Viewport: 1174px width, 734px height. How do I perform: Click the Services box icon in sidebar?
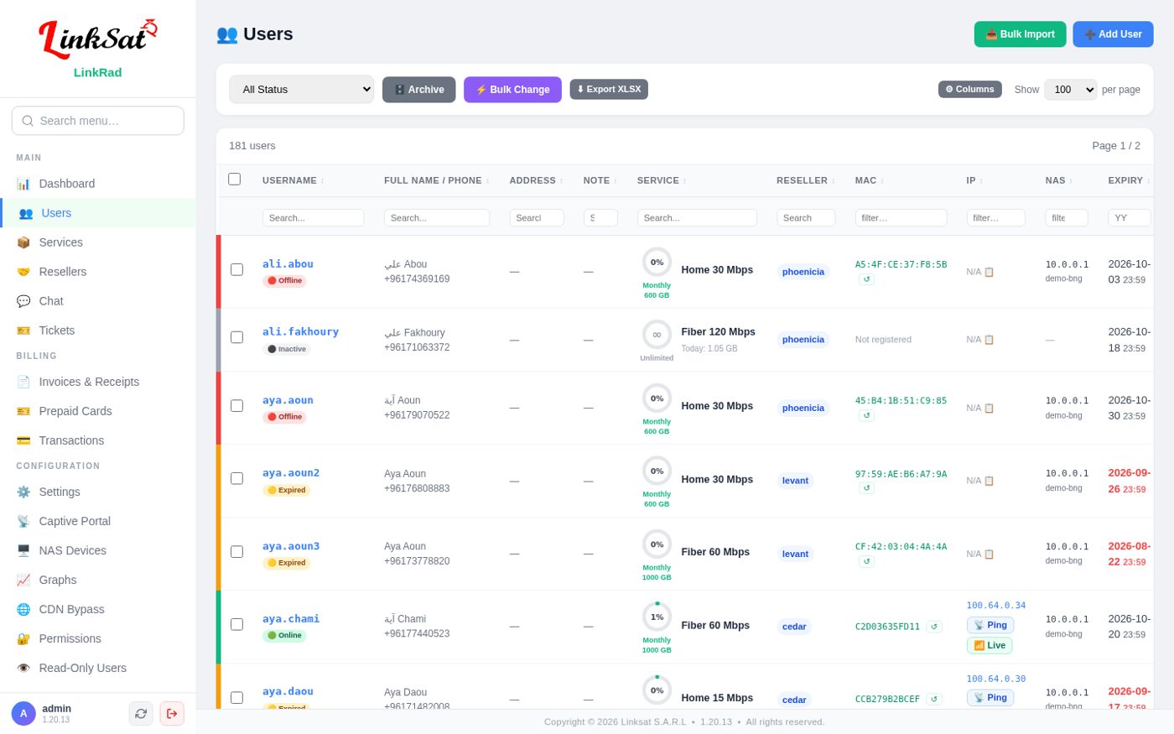coord(23,242)
